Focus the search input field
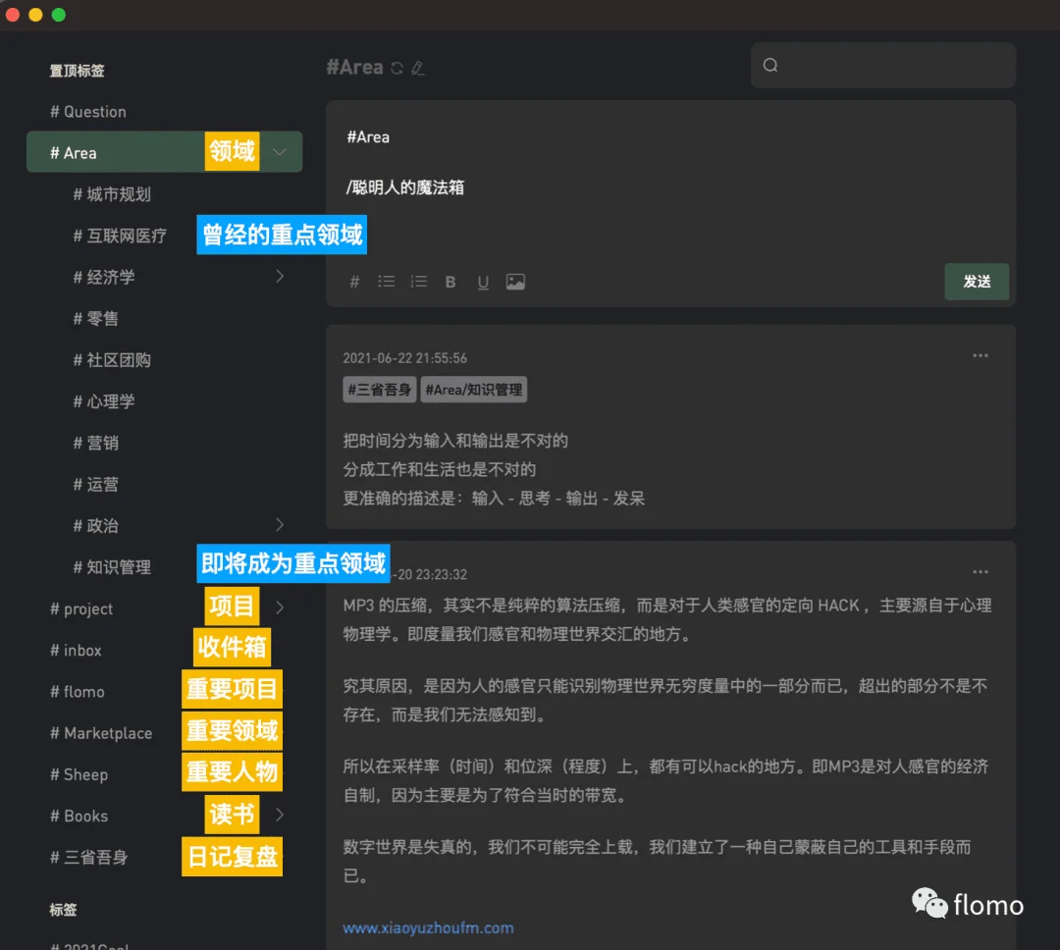Viewport: 1060px width, 950px height. (883, 65)
